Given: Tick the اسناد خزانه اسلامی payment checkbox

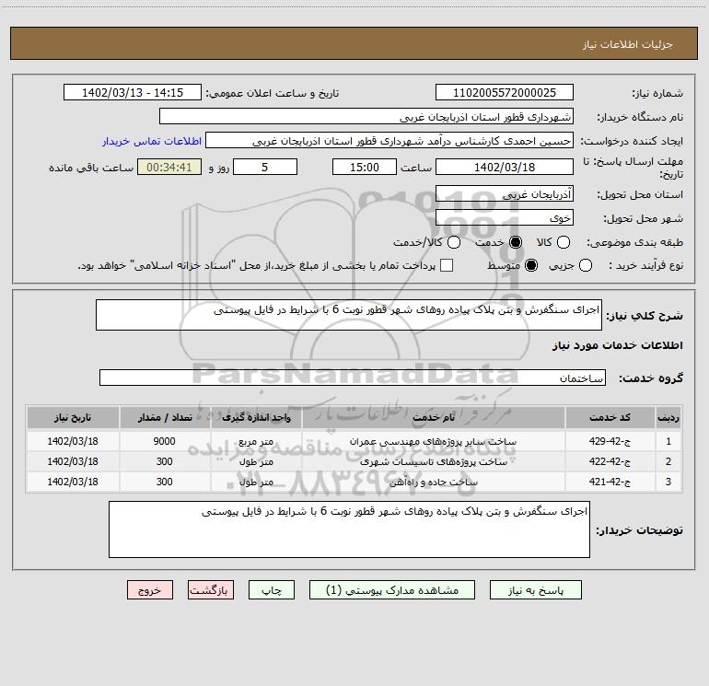Looking at the screenshot, I should [447, 265].
